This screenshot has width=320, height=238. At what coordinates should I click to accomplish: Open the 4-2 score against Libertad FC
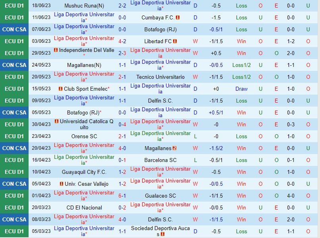pyautogui.click(x=122, y=41)
